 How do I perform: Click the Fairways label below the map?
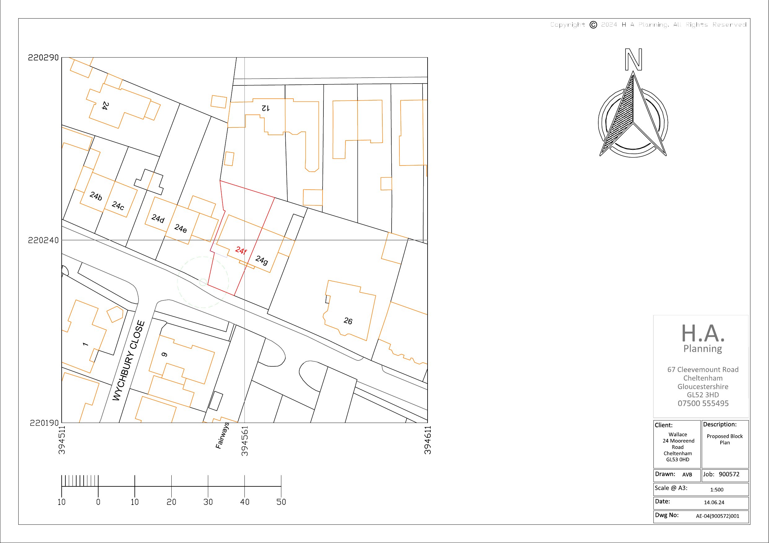click(222, 435)
